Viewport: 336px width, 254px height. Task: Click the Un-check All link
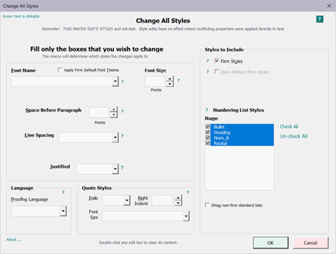pos(293,136)
